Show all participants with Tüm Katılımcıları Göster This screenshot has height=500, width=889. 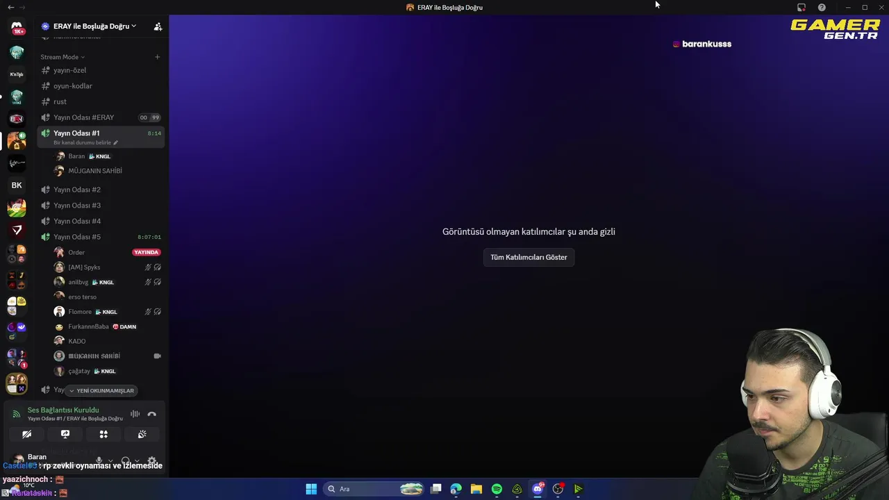pos(529,257)
